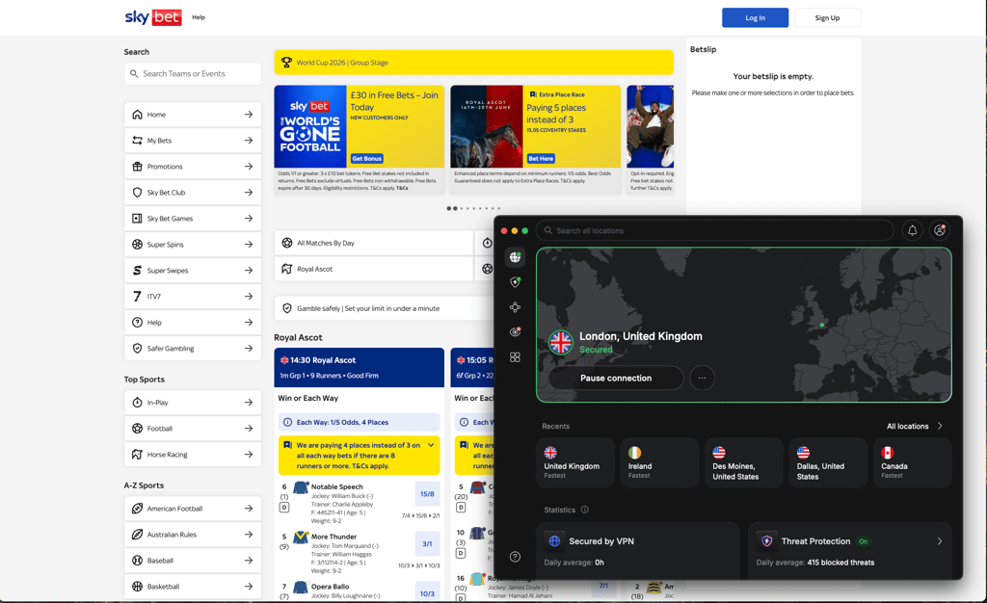Select Dallas, United States recent location
The height and width of the screenshot is (603, 987).
click(x=828, y=462)
